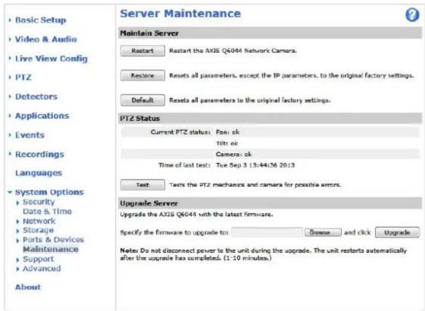Click the Restart button

[x=143, y=51]
